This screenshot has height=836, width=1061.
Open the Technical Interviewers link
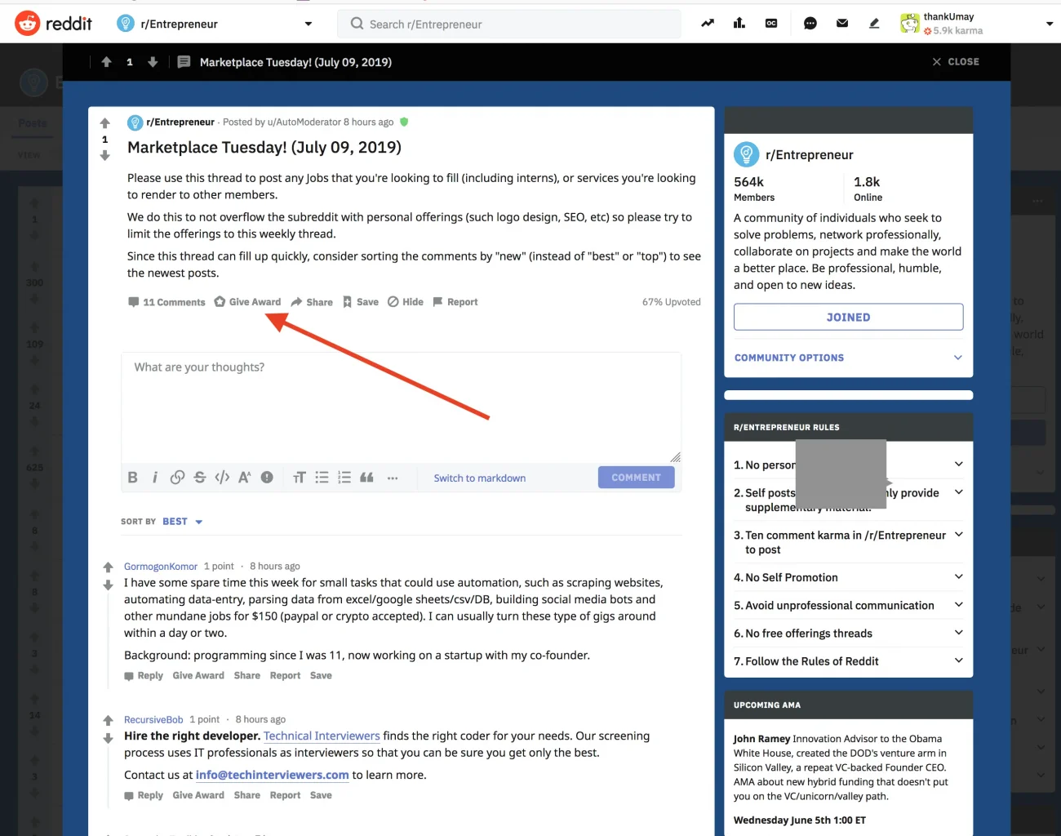pyautogui.click(x=322, y=736)
